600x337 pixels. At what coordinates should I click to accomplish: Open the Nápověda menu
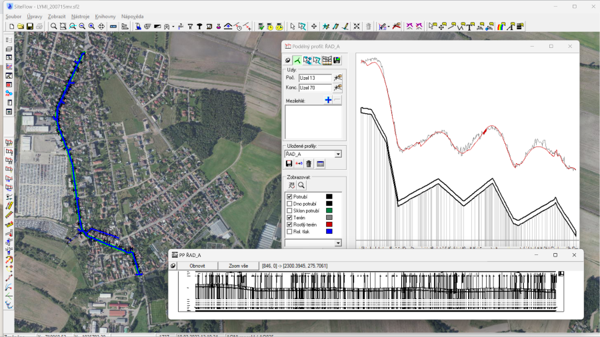pos(133,17)
